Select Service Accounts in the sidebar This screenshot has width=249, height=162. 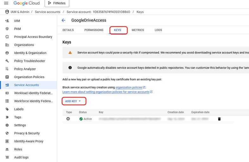(26, 85)
